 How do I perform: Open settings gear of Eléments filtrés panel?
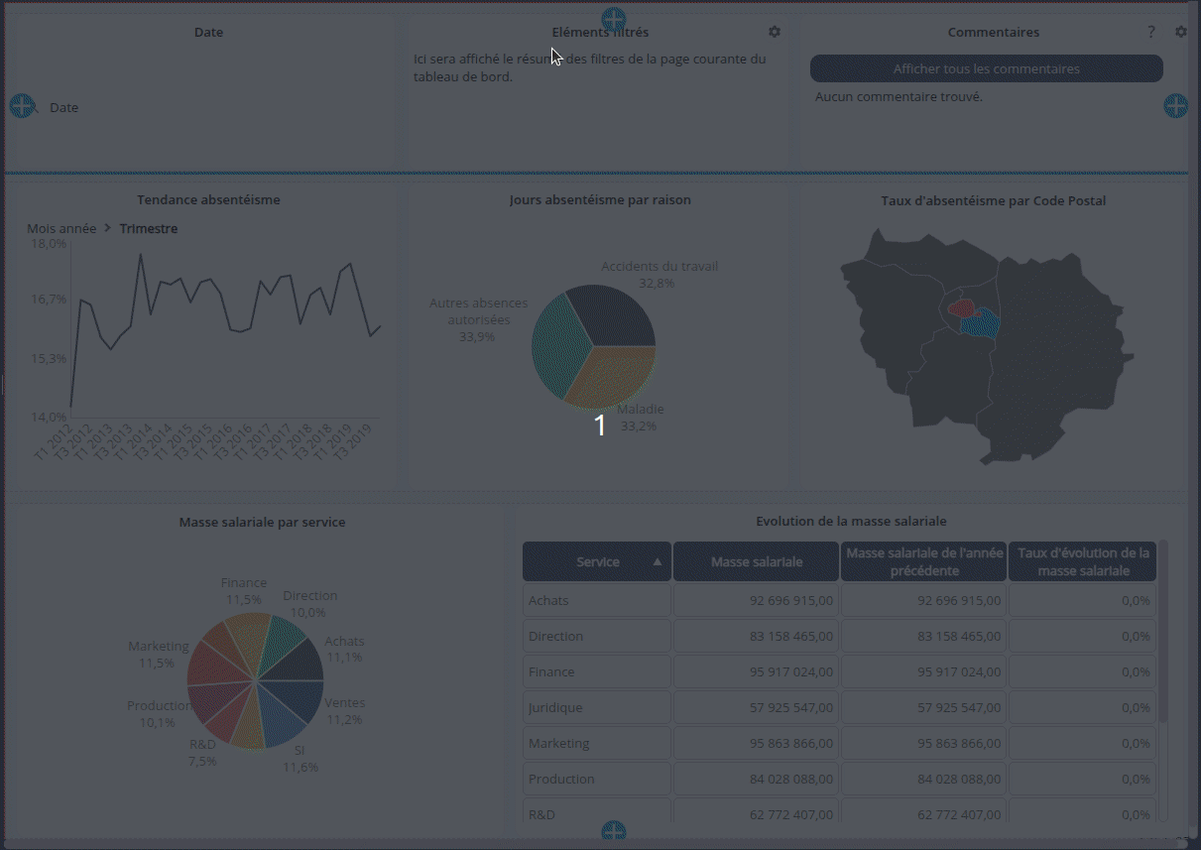775,32
